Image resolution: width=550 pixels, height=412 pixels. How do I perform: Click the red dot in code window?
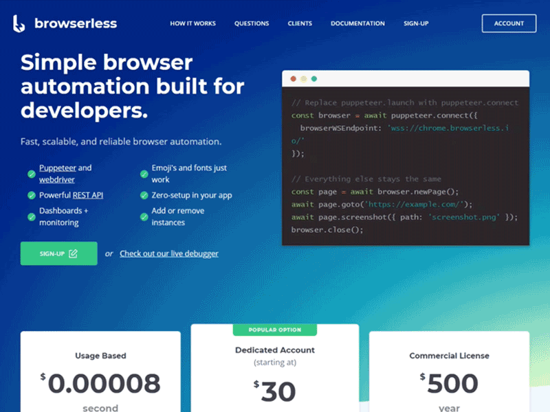point(294,79)
